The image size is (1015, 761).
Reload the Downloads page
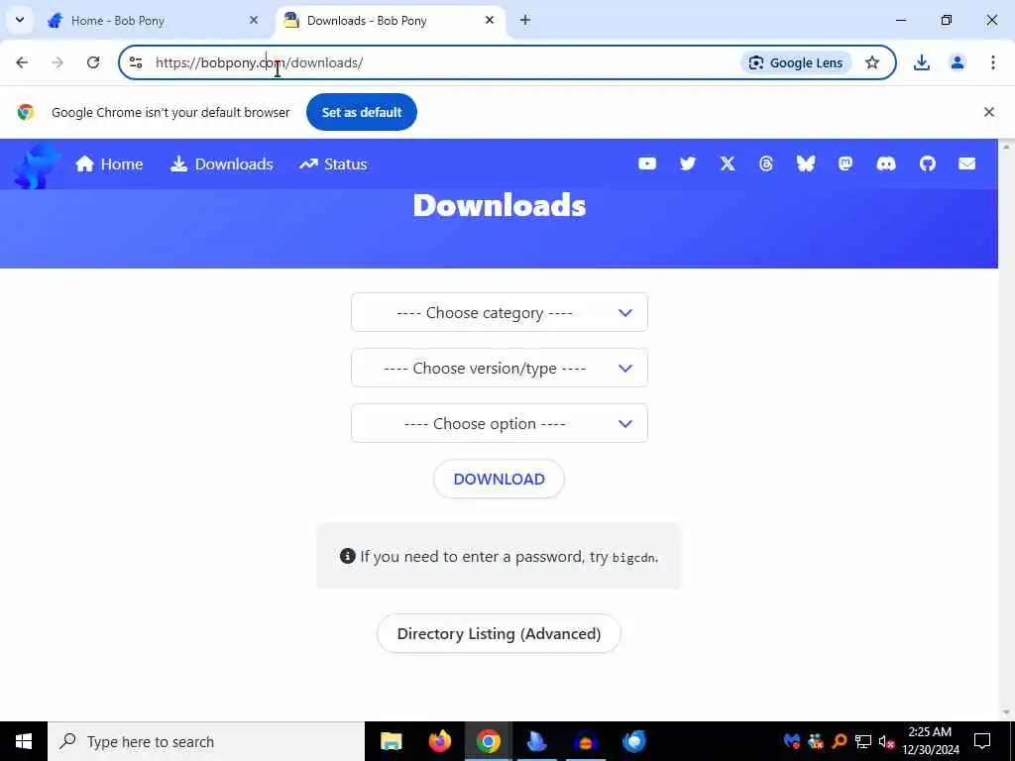93,62
